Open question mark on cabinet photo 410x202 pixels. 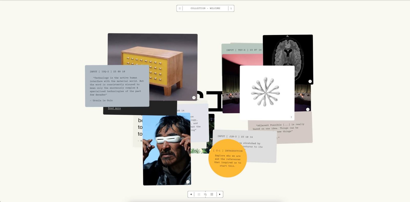(x=194, y=98)
